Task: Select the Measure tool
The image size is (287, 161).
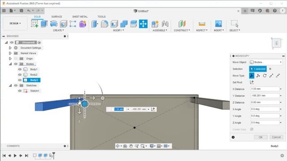Action: click(202, 24)
